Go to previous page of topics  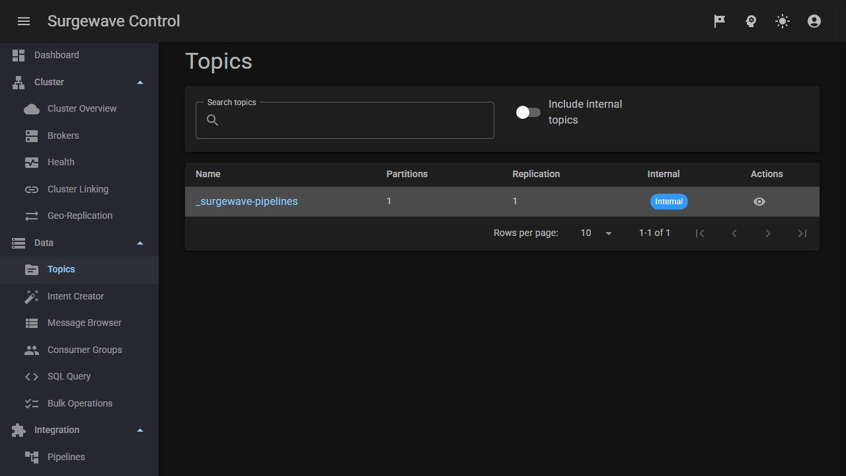(x=734, y=233)
